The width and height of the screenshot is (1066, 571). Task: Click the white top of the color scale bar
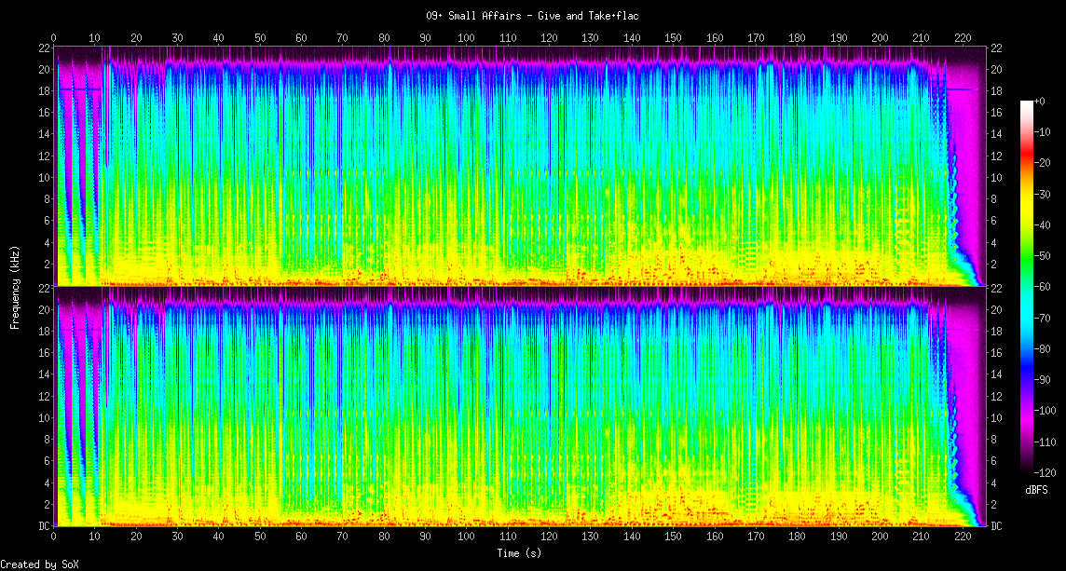pos(1027,103)
